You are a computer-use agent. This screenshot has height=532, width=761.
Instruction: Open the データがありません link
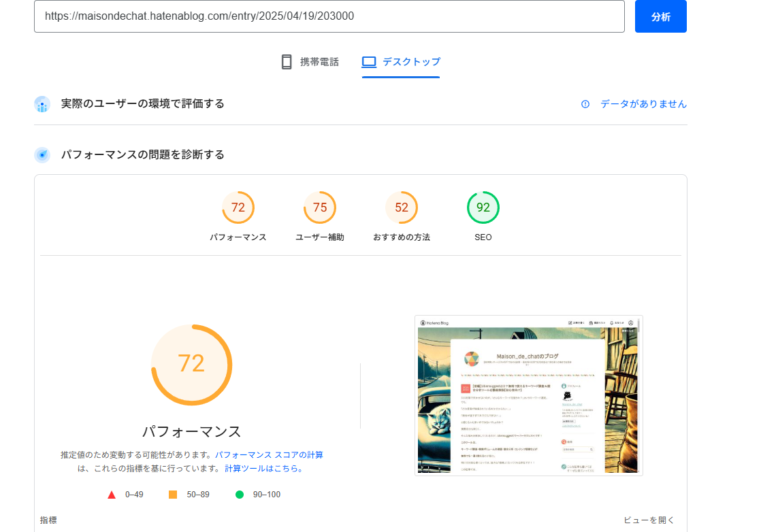[x=643, y=104]
